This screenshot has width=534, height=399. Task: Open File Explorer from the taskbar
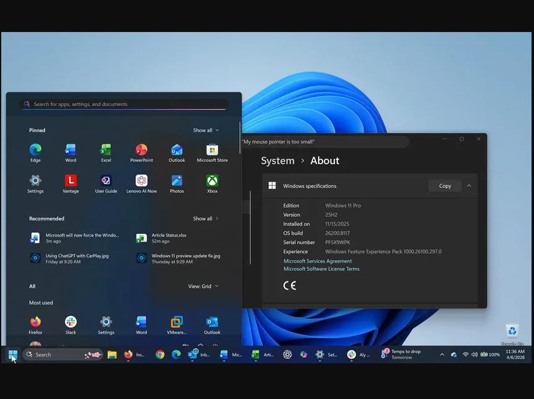(x=112, y=355)
